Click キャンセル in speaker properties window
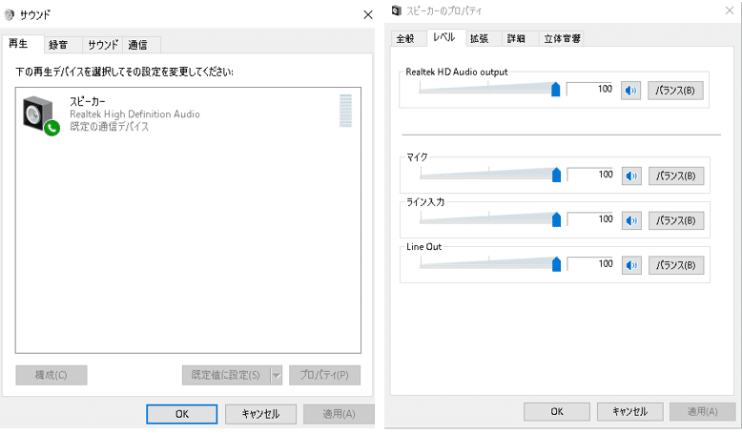 [630, 412]
